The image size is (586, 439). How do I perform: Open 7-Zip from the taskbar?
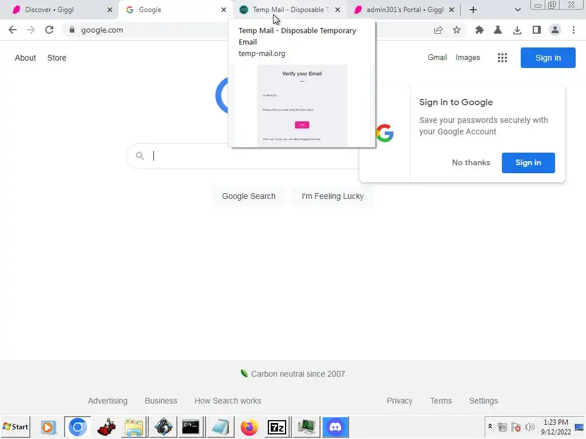pyautogui.click(x=277, y=426)
